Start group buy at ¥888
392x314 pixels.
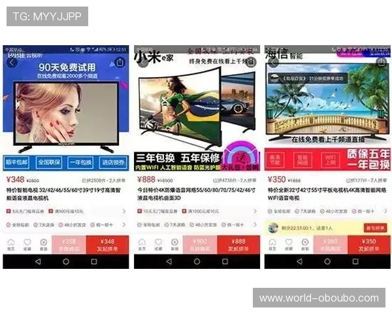[x=238, y=245]
